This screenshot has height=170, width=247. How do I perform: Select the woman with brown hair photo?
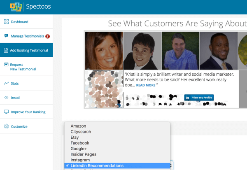tap(104, 51)
